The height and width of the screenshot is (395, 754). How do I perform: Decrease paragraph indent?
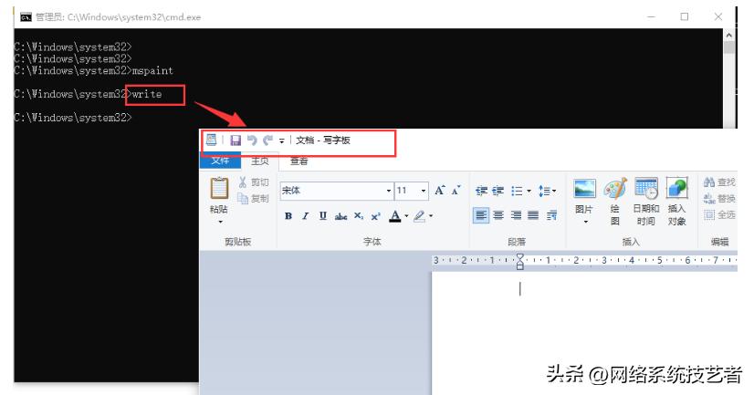[481, 191]
